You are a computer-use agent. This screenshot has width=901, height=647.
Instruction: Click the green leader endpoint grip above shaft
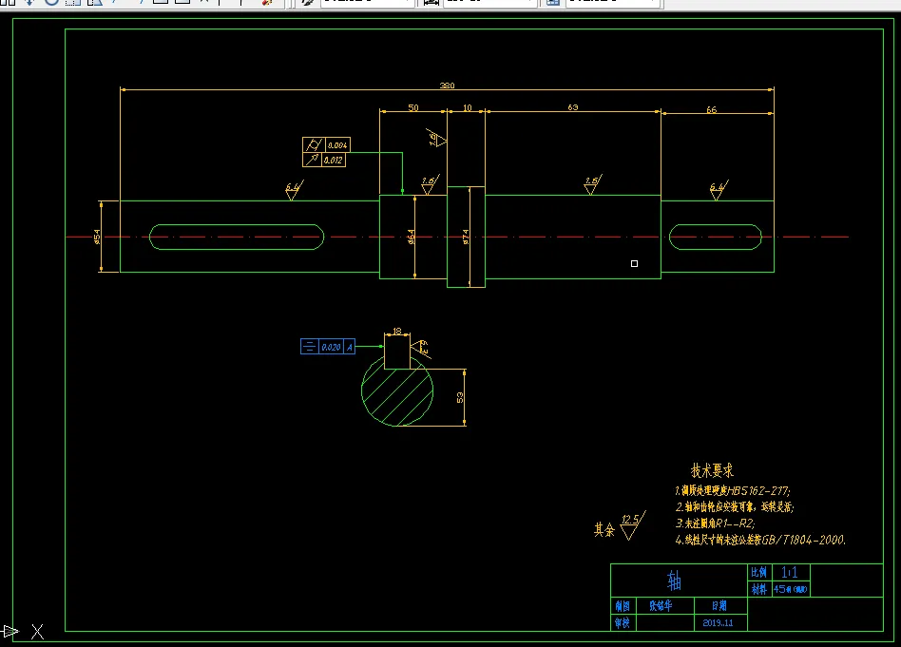tap(402, 190)
